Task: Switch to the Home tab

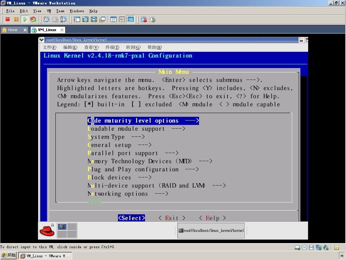Action: (13, 30)
